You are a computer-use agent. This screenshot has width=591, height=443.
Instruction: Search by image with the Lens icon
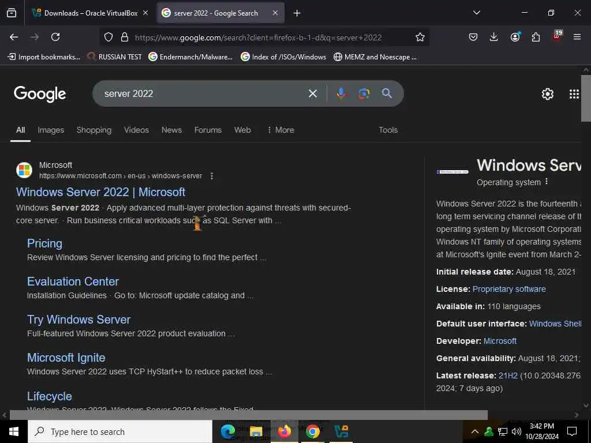(x=364, y=93)
